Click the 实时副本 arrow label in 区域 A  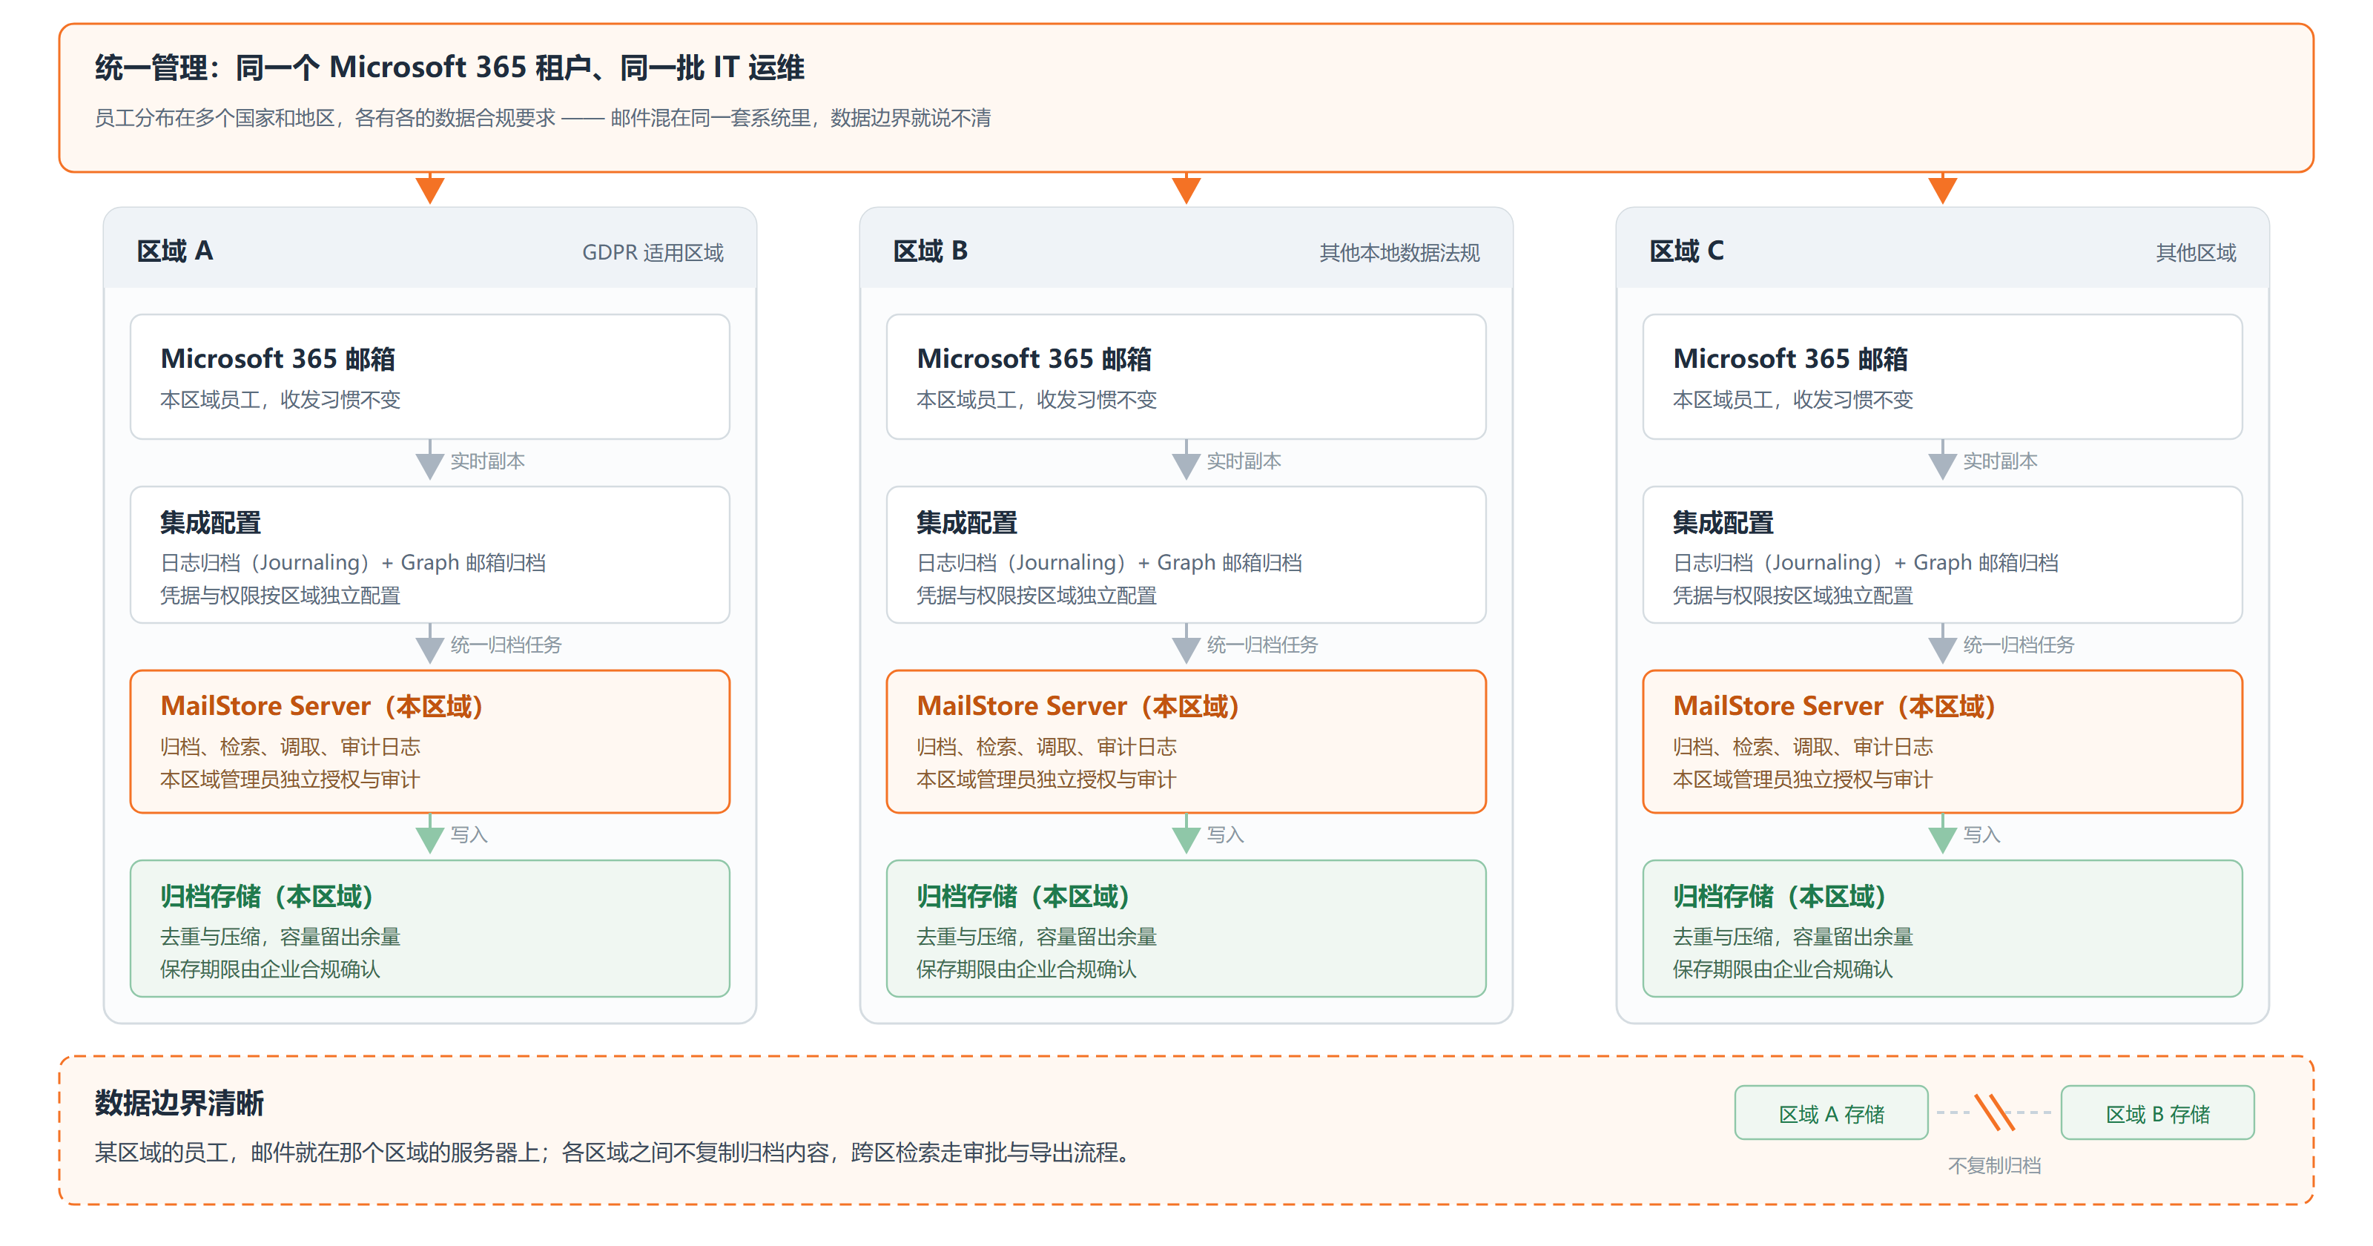point(487,461)
